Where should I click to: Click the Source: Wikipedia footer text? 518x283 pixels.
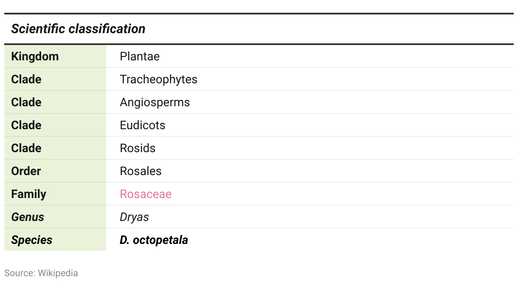click(x=41, y=273)
